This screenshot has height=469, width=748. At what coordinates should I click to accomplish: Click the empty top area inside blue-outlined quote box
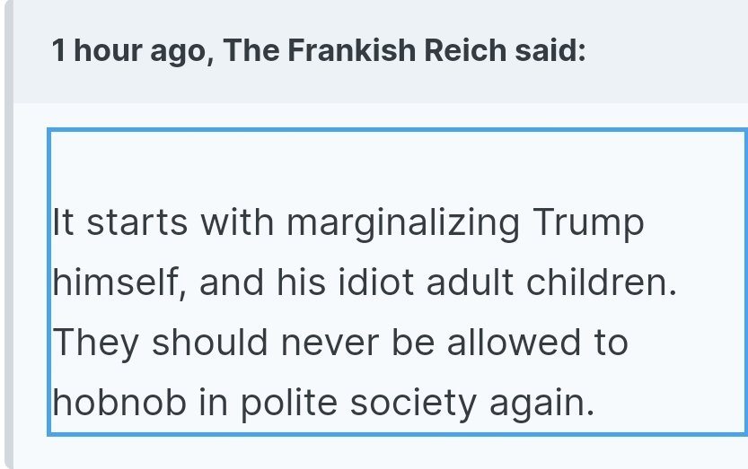click(398, 162)
